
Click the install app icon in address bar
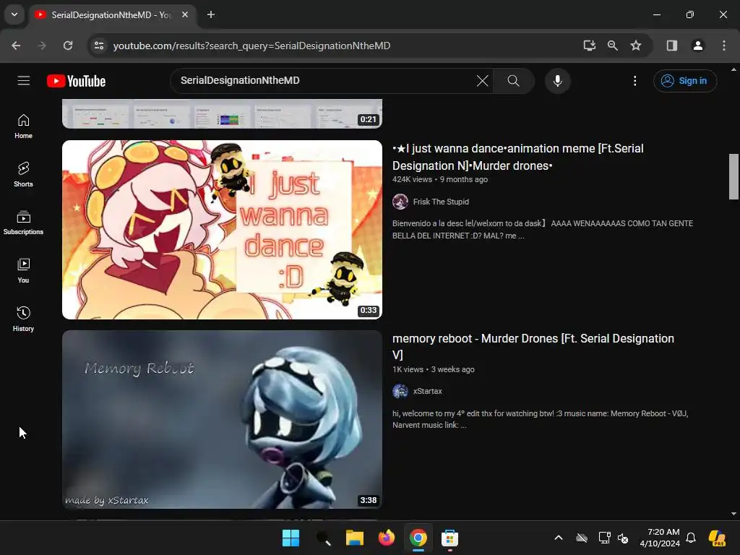click(589, 46)
